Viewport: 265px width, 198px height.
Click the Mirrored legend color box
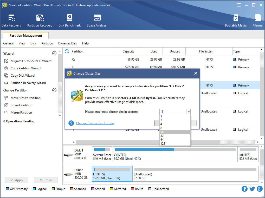(x=111, y=189)
